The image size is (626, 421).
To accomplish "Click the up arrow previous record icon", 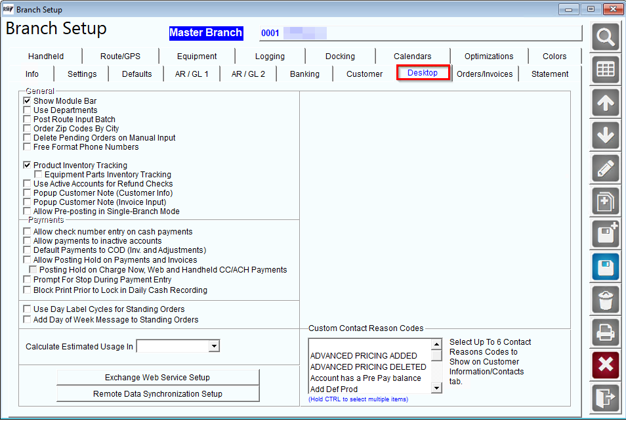I will pyautogui.click(x=605, y=102).
